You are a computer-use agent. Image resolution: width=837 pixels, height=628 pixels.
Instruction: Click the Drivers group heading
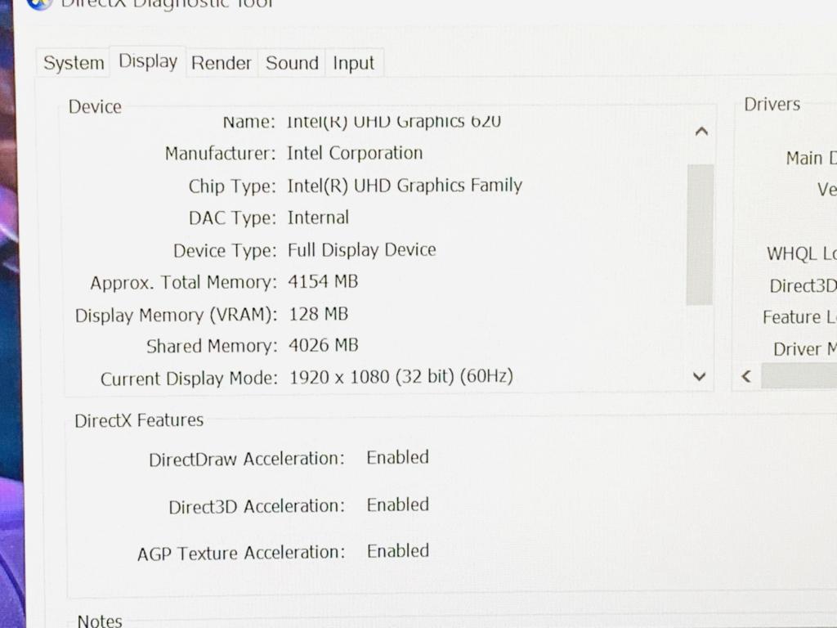click(772, 104)
